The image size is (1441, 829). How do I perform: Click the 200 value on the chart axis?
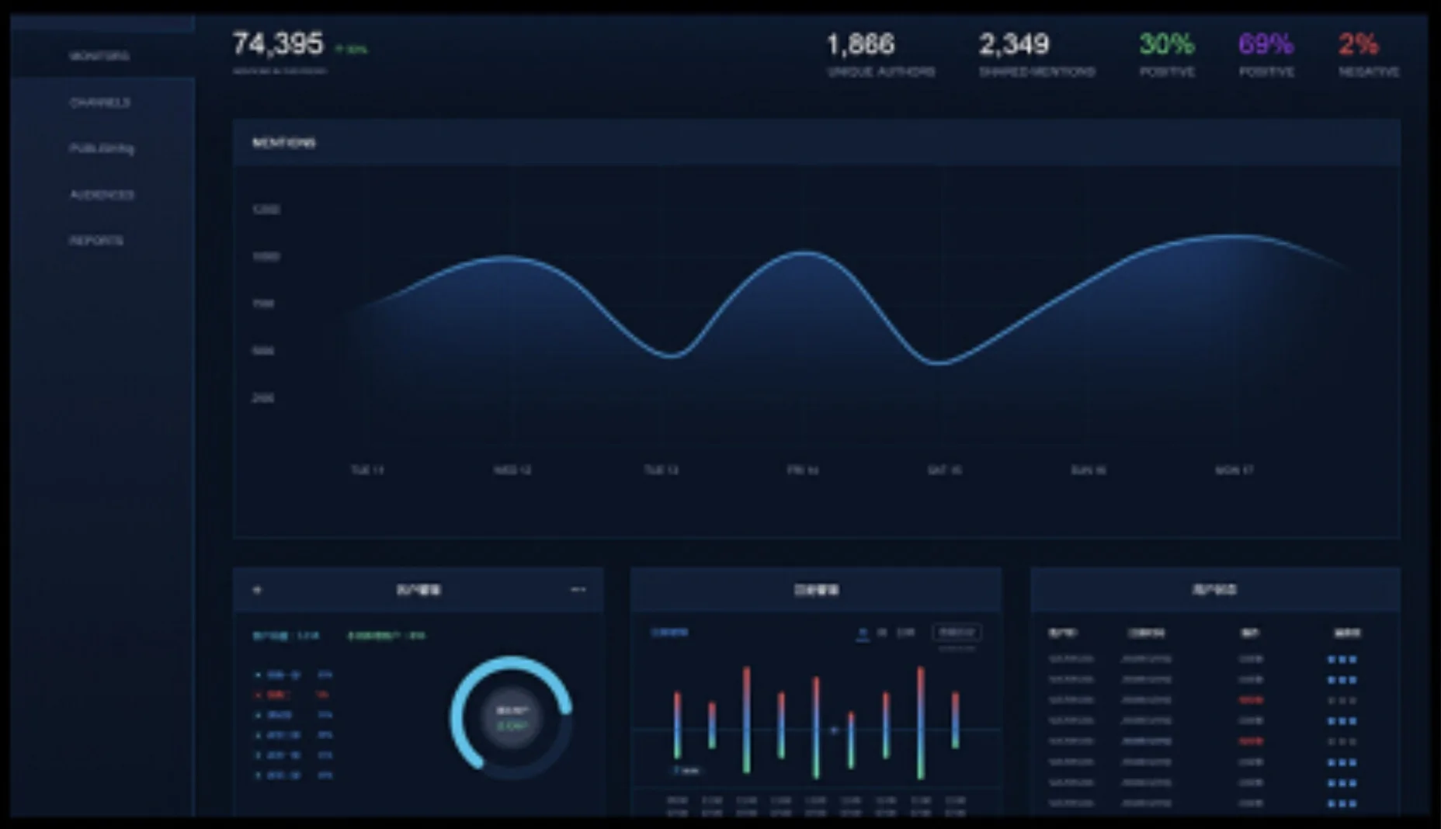pos(263,398)
